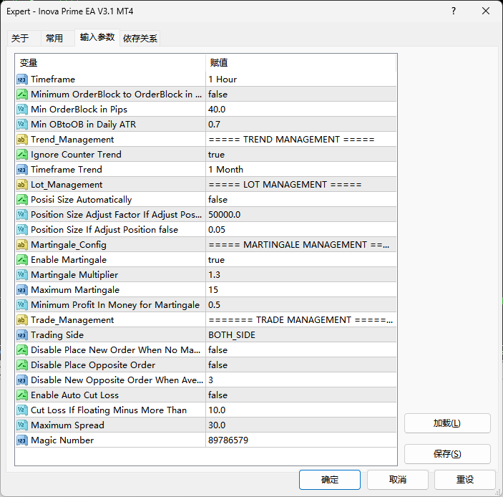Click the string icon beside Trend_Management

tap(22, 140)
